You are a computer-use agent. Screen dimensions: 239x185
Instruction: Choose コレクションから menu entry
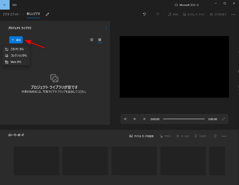(16, 56)
